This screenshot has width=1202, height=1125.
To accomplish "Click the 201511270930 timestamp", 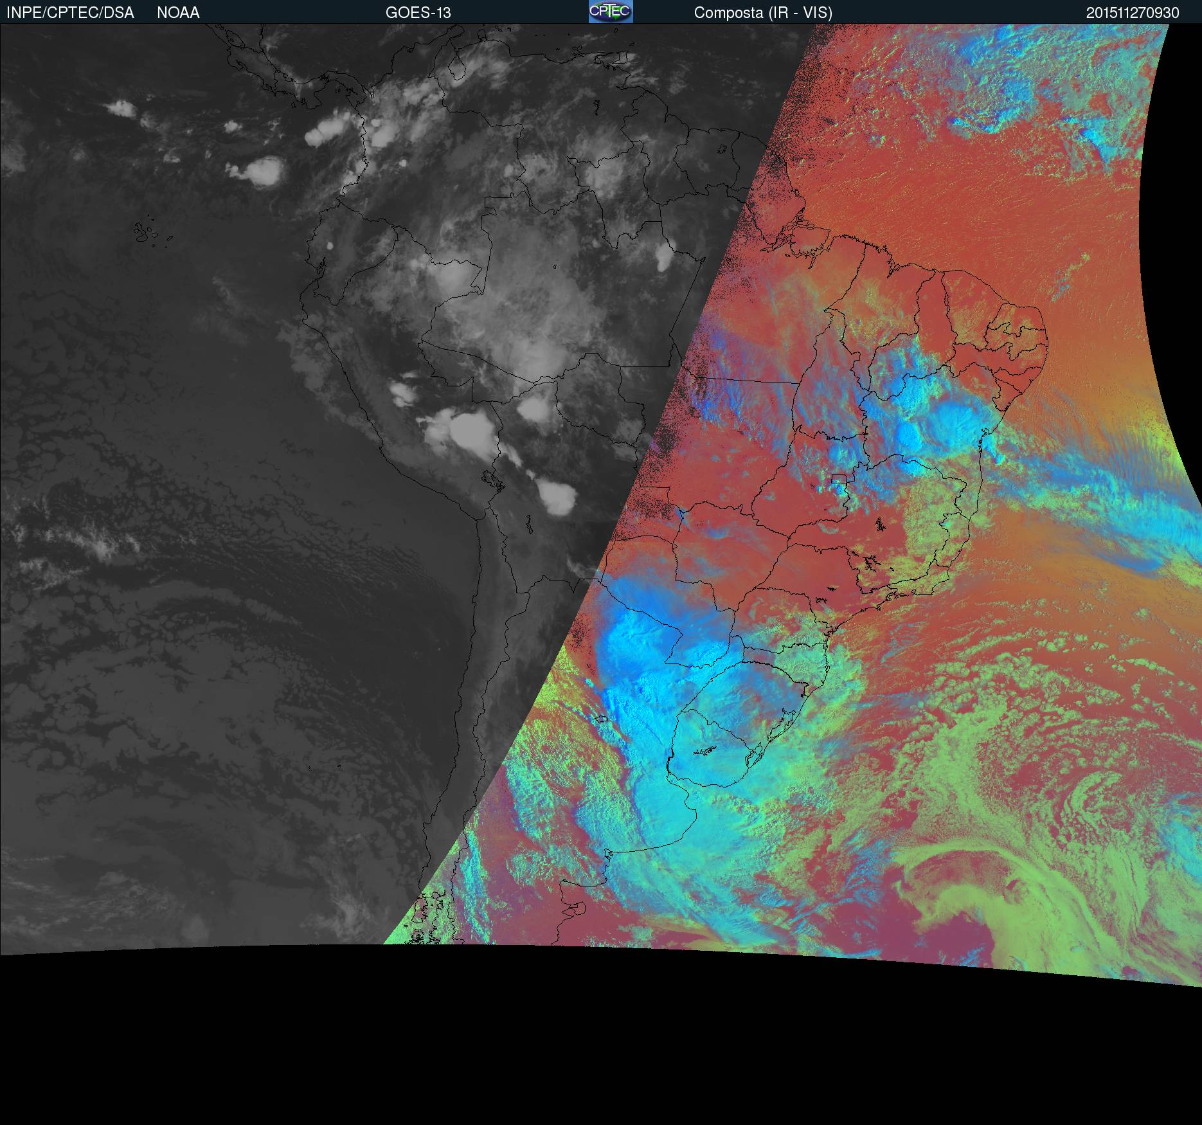I will (x=1133, y=13).
